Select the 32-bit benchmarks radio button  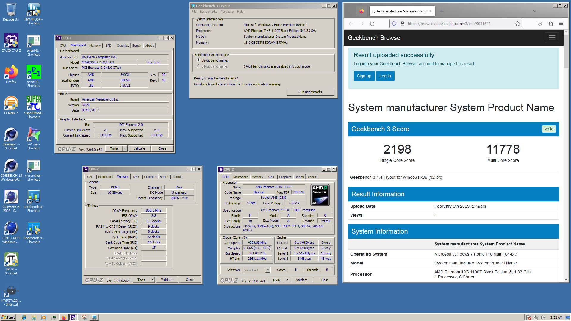198,60
